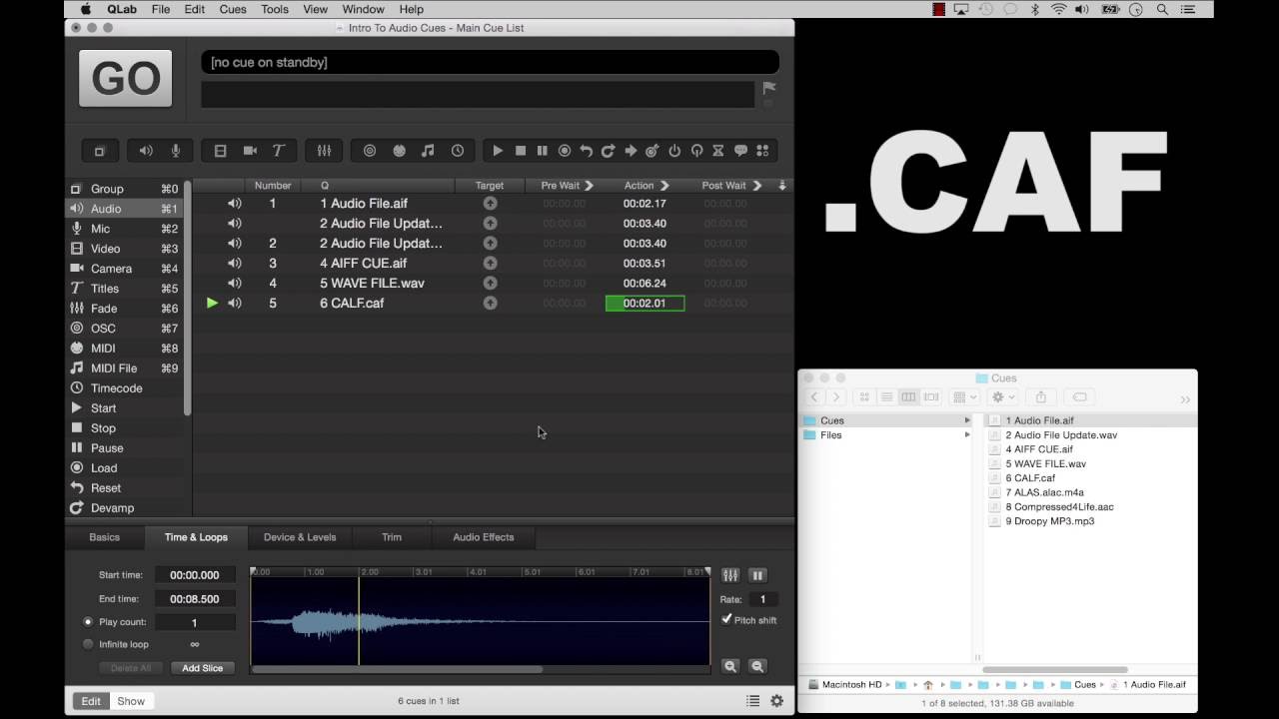Expand the Post Wait column arrow
This screenshot has height=719, width=1279.
click(x=756, y=186)
